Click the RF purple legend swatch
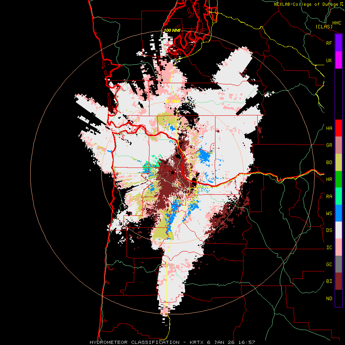Screen dimensions: 345x345 click(338, 43)
